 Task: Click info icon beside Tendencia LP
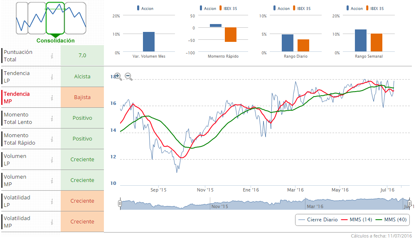[52, 77]
